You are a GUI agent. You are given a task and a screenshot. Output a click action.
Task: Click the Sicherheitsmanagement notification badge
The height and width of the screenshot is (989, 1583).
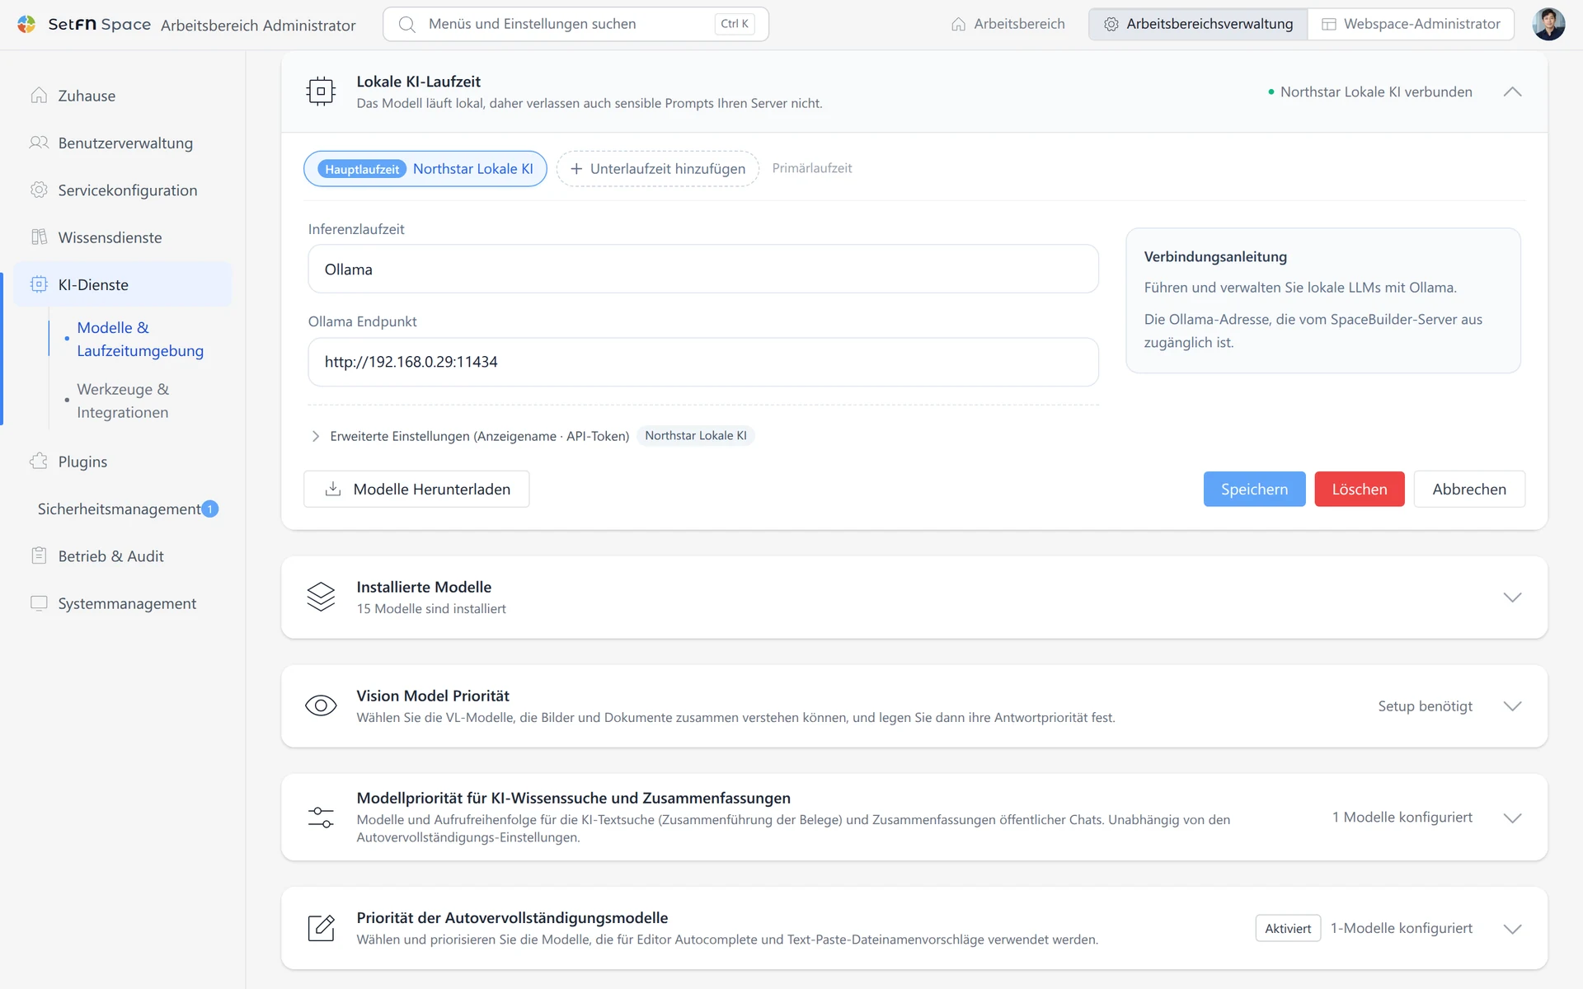210,509
